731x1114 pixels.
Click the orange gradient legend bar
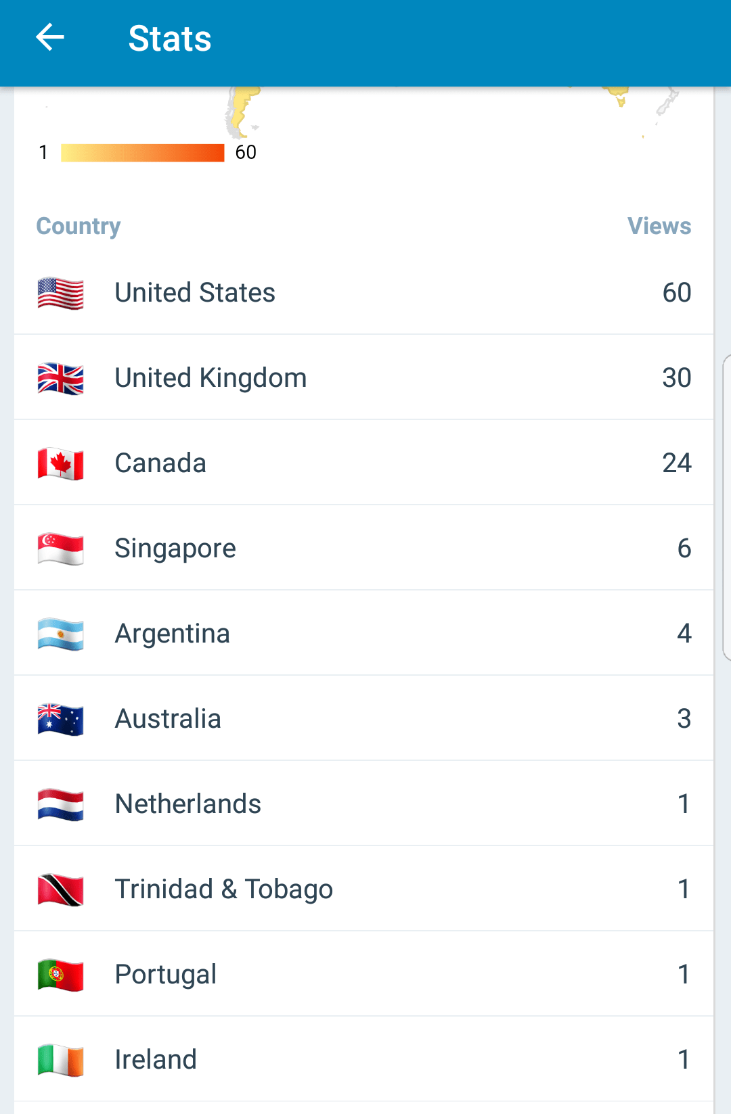tap(142, 153)
